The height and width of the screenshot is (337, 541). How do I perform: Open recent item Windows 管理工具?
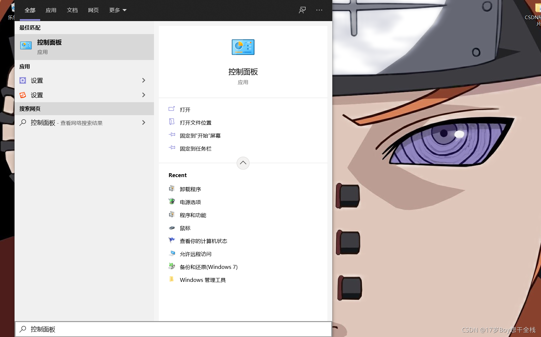click(203, 280)
